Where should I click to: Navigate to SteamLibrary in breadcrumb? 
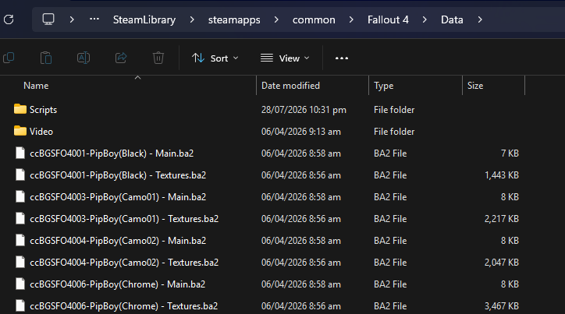tap(144, 19)
